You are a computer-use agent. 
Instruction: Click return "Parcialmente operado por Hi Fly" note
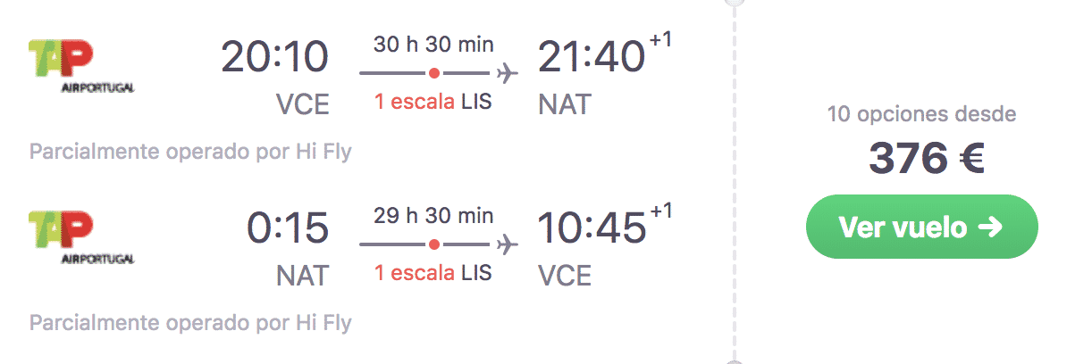point(190,322)
